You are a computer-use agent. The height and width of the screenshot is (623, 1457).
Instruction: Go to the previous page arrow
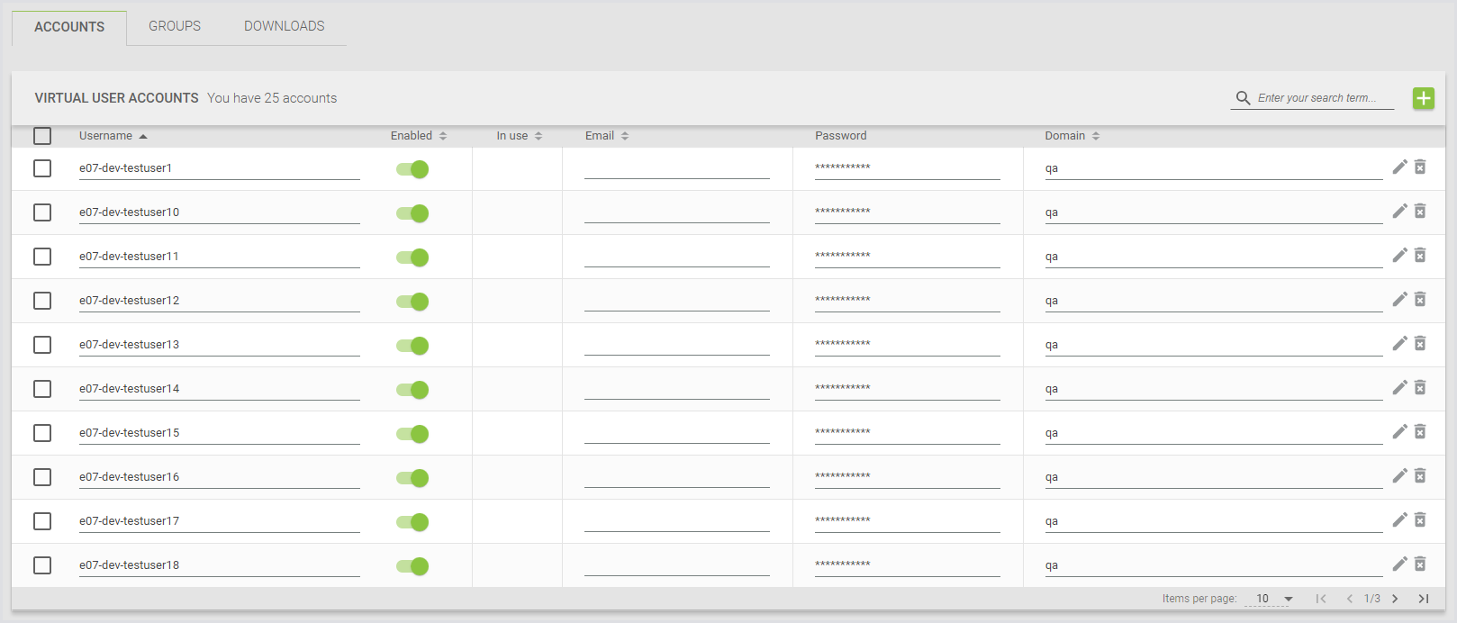[1349, 599]
